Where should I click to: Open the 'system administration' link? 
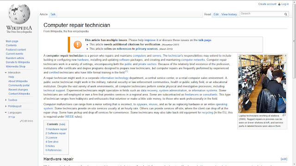173,90
